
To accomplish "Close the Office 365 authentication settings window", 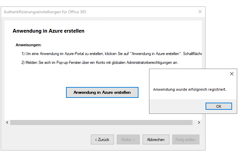I will pyautogui.click(x=200, y=12).
